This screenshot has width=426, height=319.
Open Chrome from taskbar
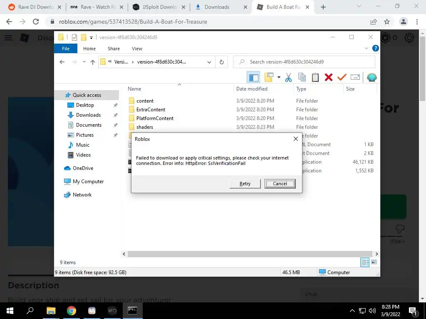(72, 311)
